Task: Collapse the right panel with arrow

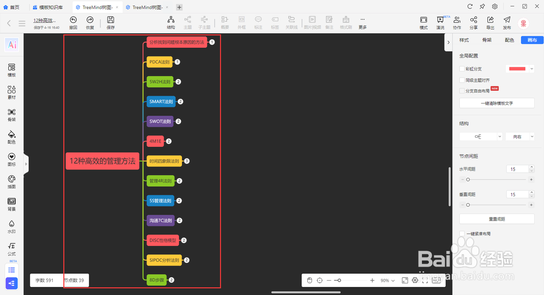Action: pyautogui.click(x=449, y=42)
